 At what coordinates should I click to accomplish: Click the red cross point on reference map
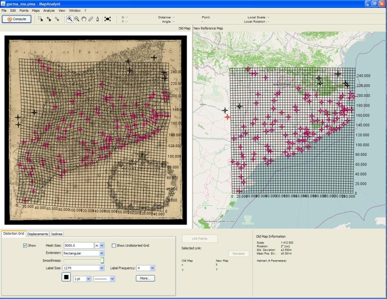tap(227, 117)
